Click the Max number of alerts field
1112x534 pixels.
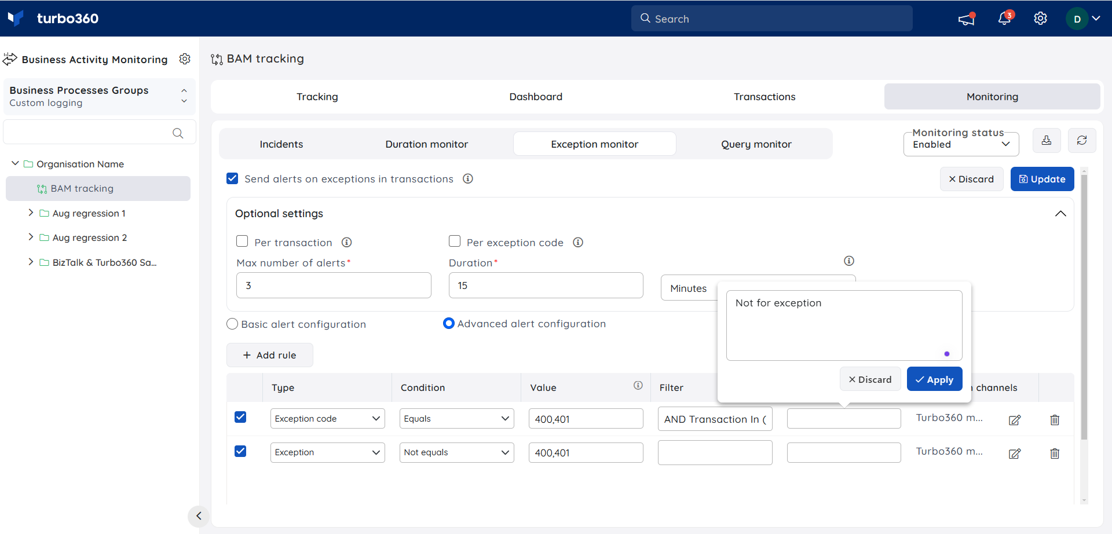(334, 286)
